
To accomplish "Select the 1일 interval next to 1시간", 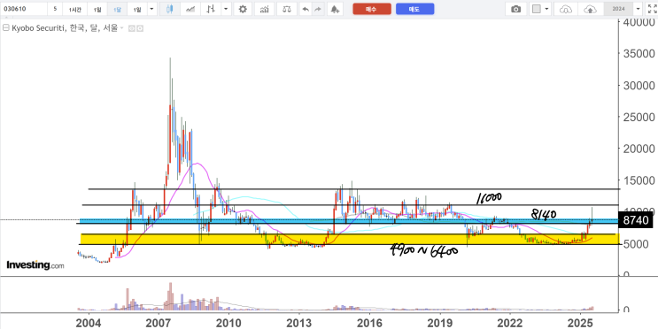I will click(97, 9).
